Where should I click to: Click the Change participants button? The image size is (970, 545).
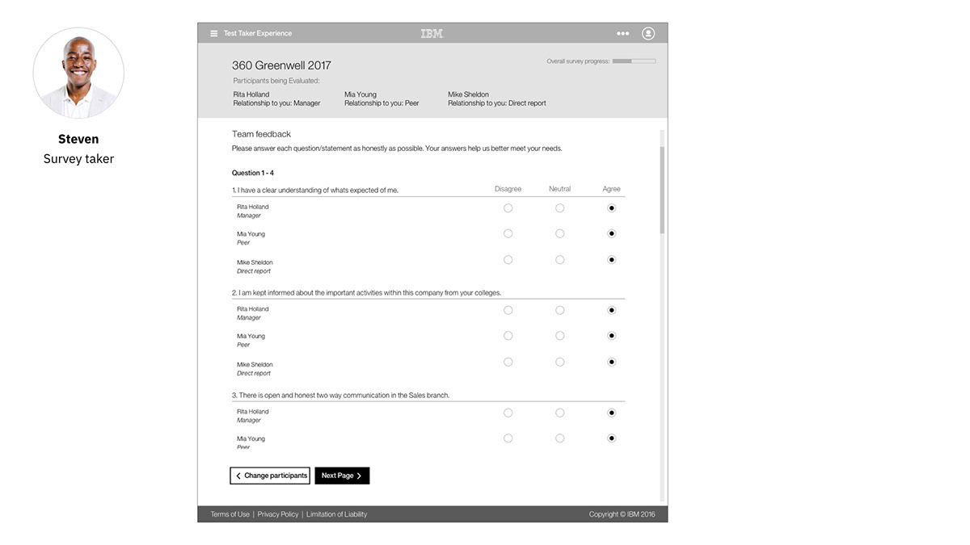coord(271,476)
